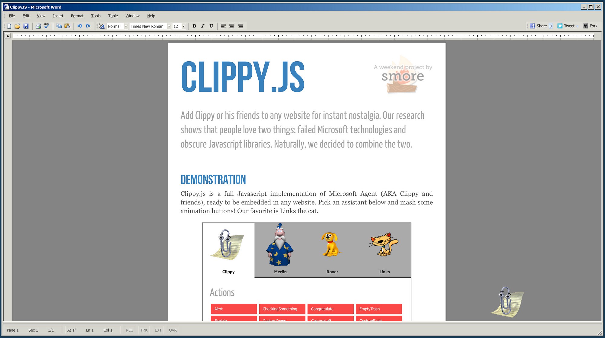Toggle underline formatting
Screen dimensions: 605x338
pos(211,26)
